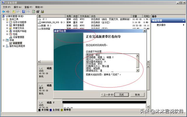Open the 文件(F) menu
187x117 pixels.
7,7
